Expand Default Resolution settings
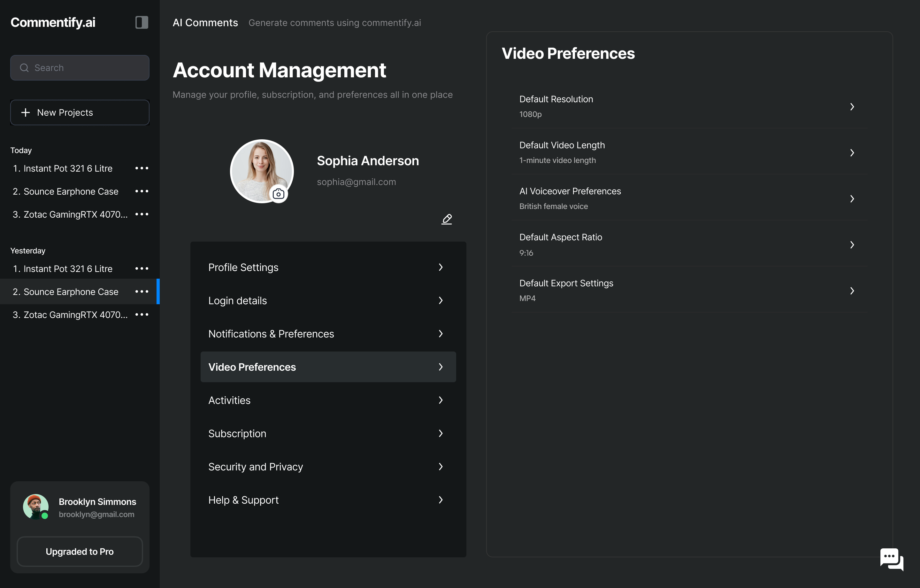Screen dimensions: 920x588 tap(852, 107)
